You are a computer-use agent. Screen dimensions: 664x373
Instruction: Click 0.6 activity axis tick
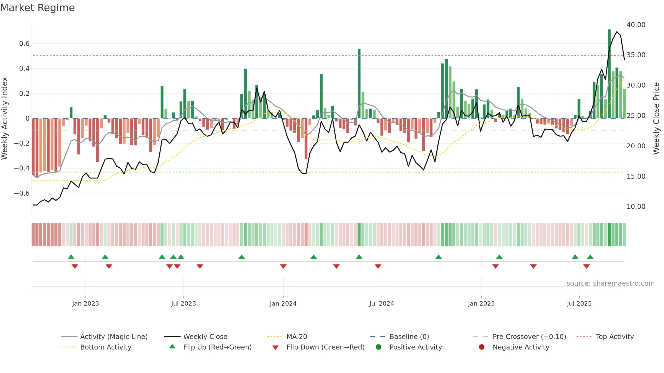pos(24,43)
